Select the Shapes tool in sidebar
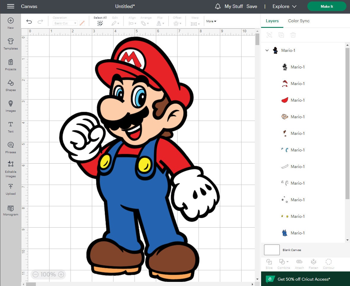Image resolution: width=350 pixels, height=286 pixels. pos(10,86)
